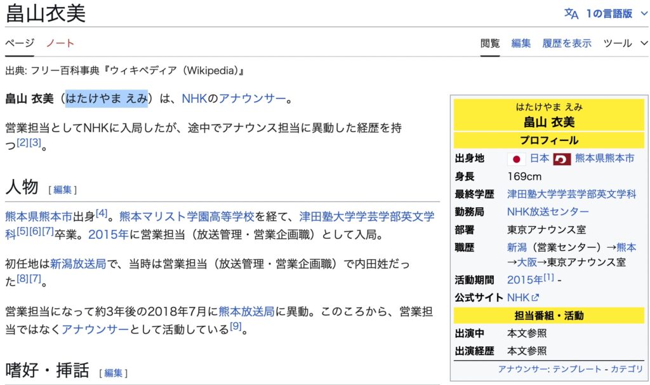Open the 新潟放送局 link
Viewport: 650px width, 385px height.
78,264
